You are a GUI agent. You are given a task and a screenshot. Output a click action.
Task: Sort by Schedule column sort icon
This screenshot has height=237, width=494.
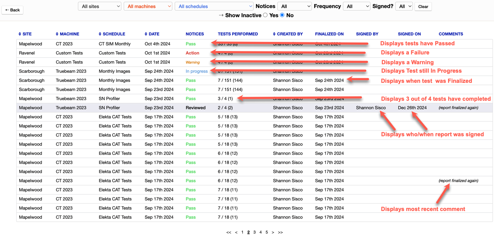click(x=100, y=34)
